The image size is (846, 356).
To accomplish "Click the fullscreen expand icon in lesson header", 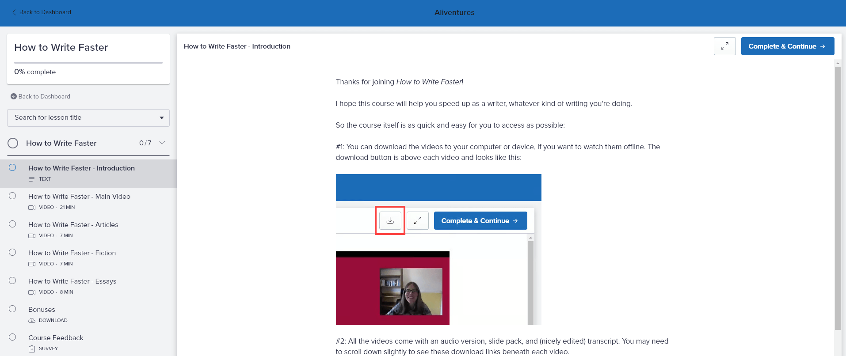I will click(724, 46).
